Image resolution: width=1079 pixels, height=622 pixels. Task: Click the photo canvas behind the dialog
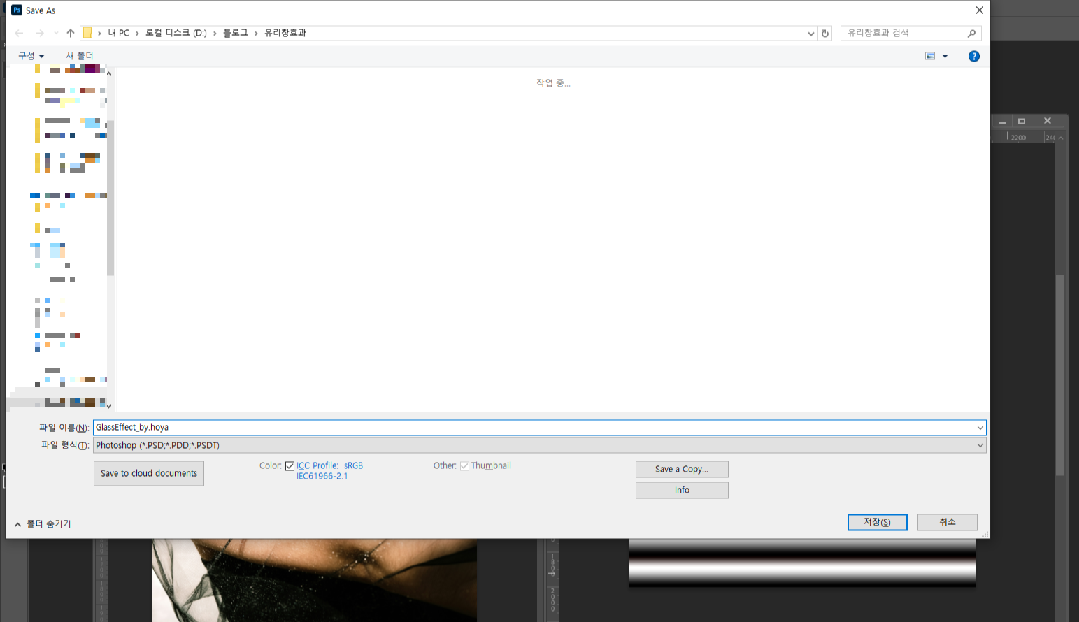[x=314, y=580]
